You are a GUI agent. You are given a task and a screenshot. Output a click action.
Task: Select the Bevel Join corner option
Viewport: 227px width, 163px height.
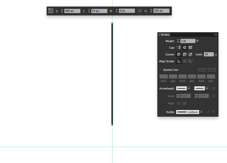pyautogui.click(x=190, y=54)
